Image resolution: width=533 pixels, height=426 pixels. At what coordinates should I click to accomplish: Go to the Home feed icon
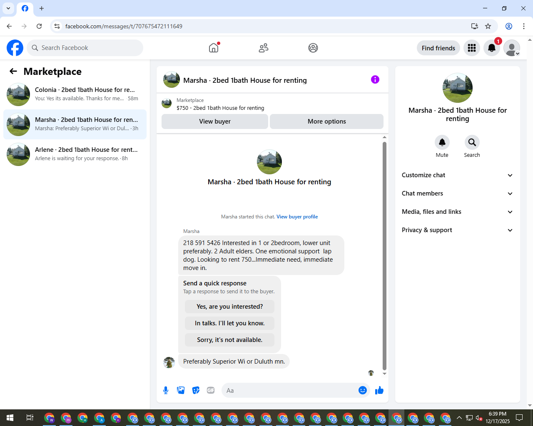click(214, 48)
